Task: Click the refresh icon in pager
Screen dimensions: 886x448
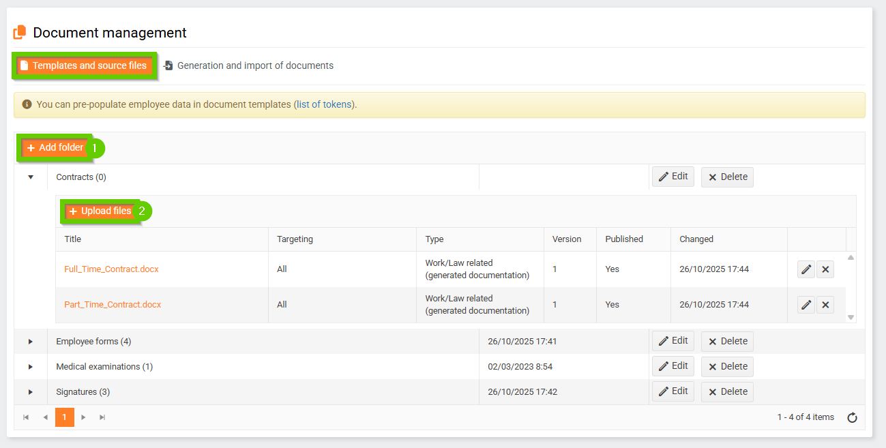Action: click(x=852, y=418)
